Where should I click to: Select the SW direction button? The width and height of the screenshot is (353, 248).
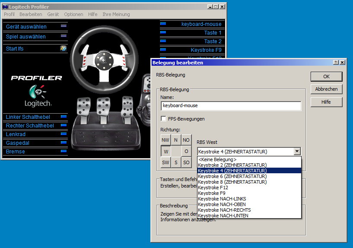pos(165,162)
